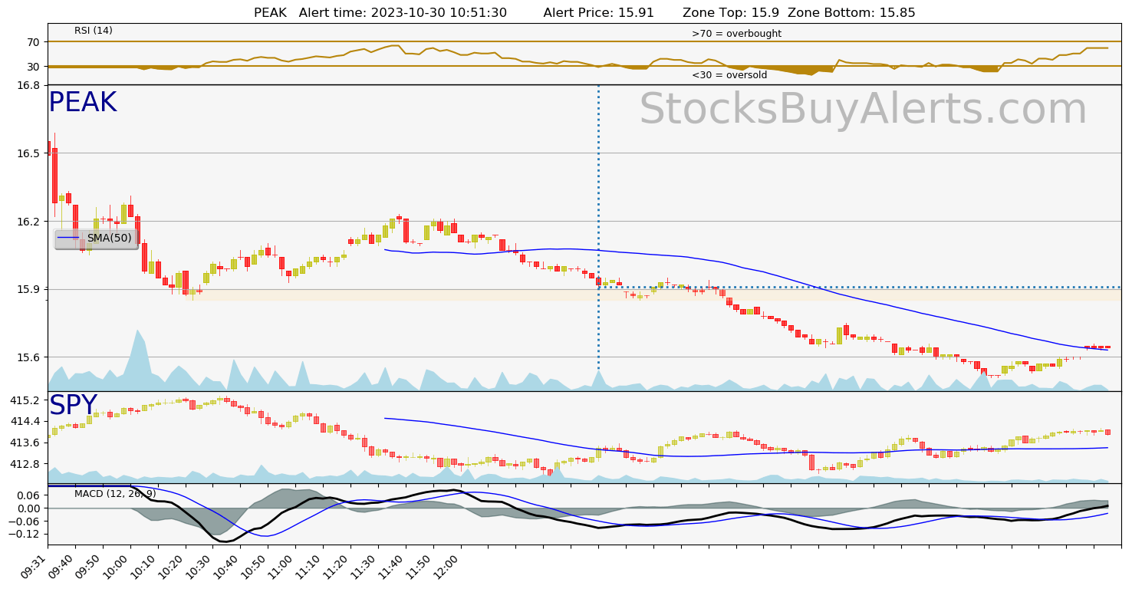Click the vertical dotted alert time marker
The height and width of the screenshot is (589, 1132).
click(598, 238)
